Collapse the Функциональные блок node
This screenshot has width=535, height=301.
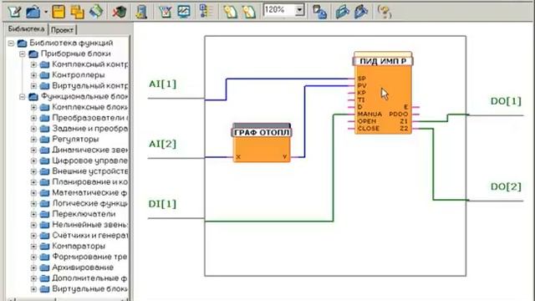23,97
